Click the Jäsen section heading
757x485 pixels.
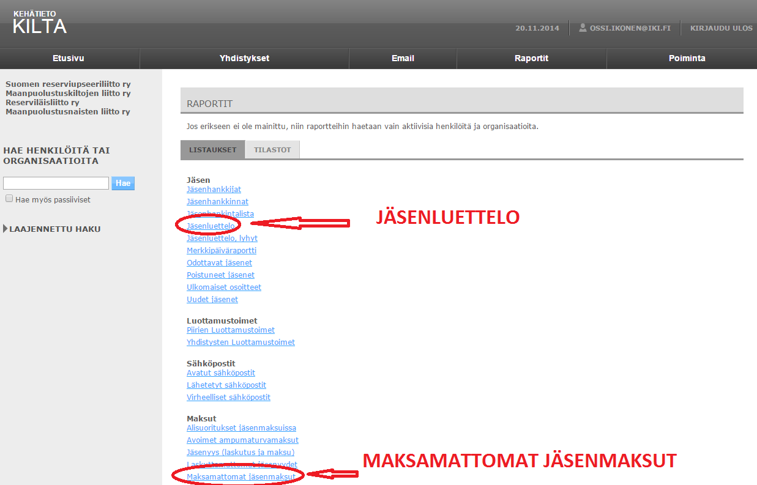[198, 180]
